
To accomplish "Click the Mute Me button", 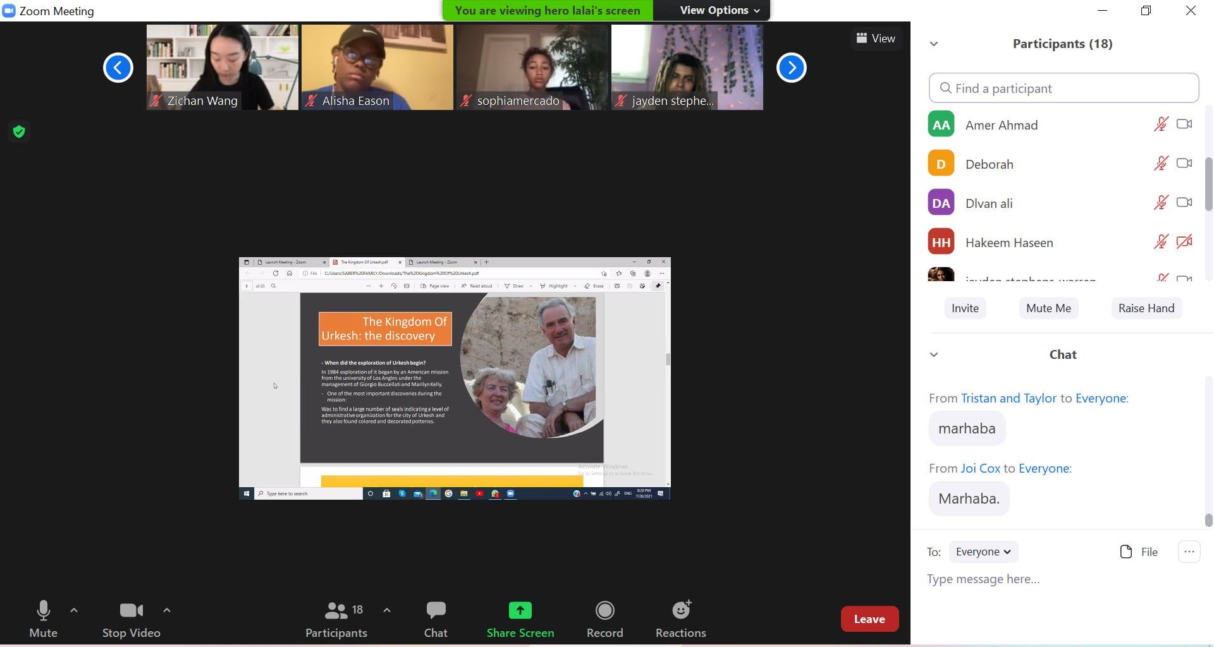I will 1048,308.
